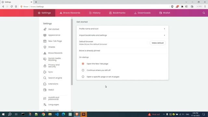Reload the settings page
The image size is (208, 117).
(x=12, y=6)
